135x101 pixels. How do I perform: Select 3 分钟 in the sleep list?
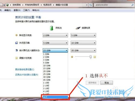[55, 60]
